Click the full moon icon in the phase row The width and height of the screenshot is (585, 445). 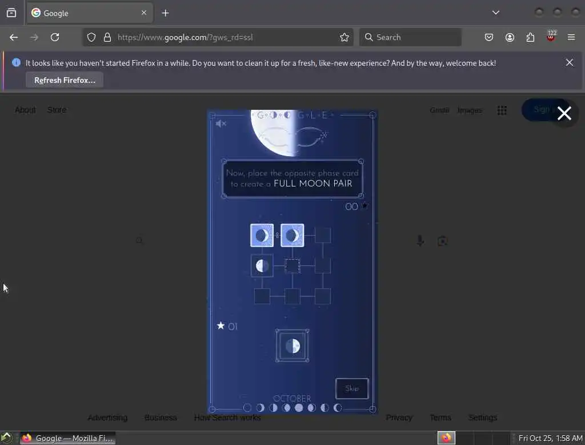coord(299,408)
